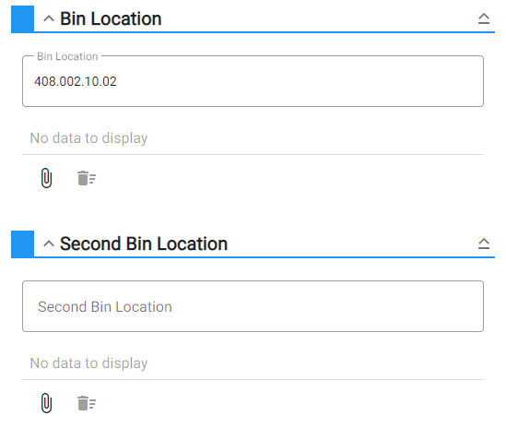
Task: Attach a file under Bin Location section
Action: coord(46,178)
